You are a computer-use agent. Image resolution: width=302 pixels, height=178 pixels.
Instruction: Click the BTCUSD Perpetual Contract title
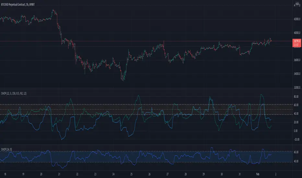point(13,5)
